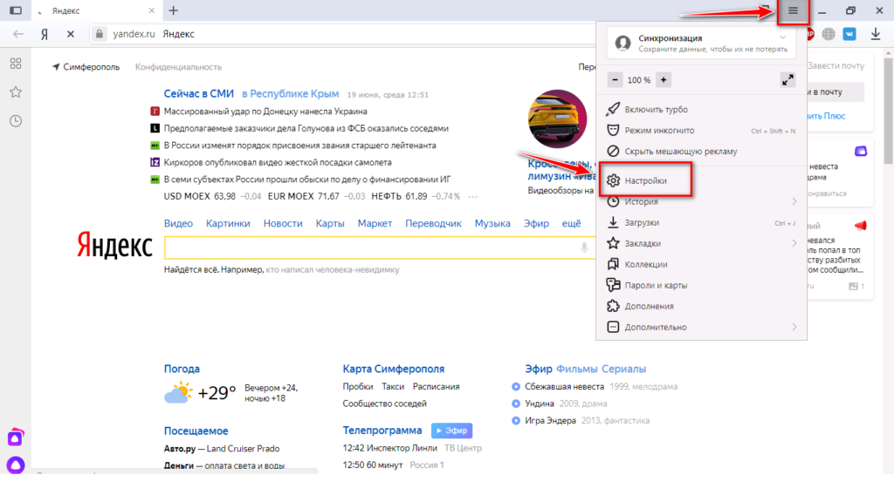Open Дополнения menu entry

(701, 306)
